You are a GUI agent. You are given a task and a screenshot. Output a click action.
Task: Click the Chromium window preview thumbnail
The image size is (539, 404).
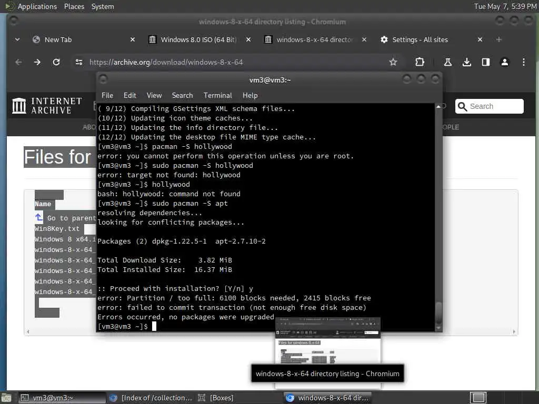pos(328,341)
